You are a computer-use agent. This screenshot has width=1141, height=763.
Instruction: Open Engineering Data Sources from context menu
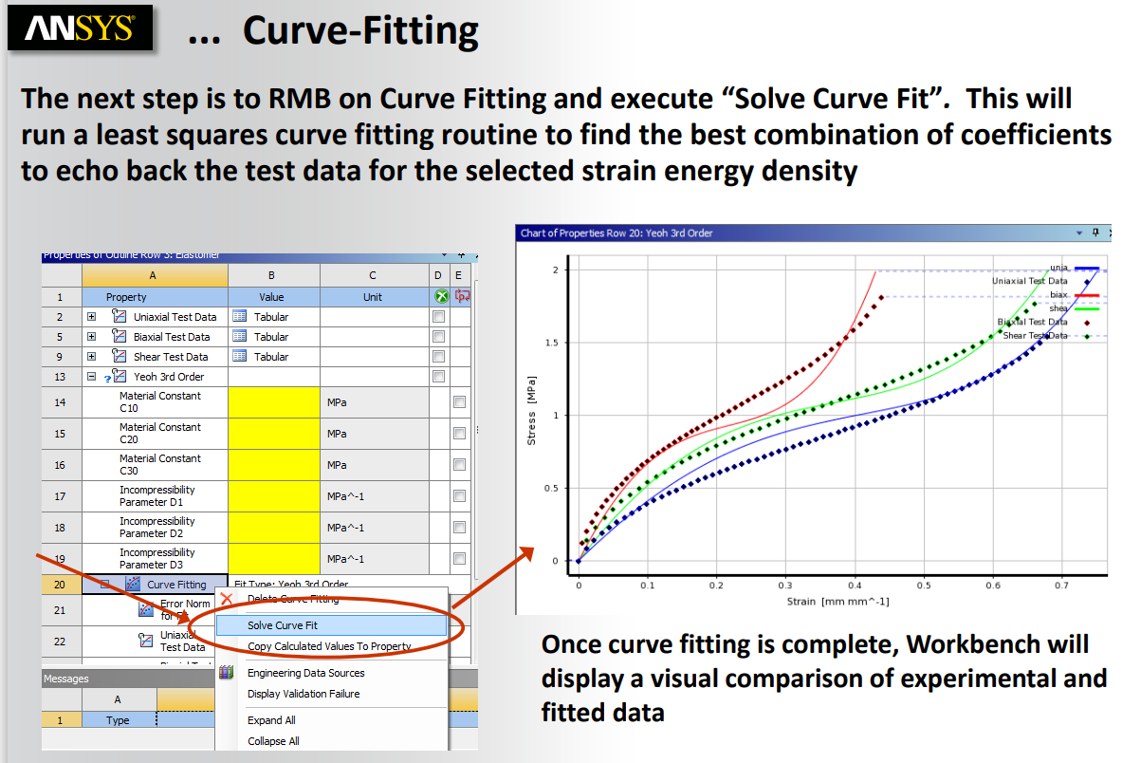point(331,673)
